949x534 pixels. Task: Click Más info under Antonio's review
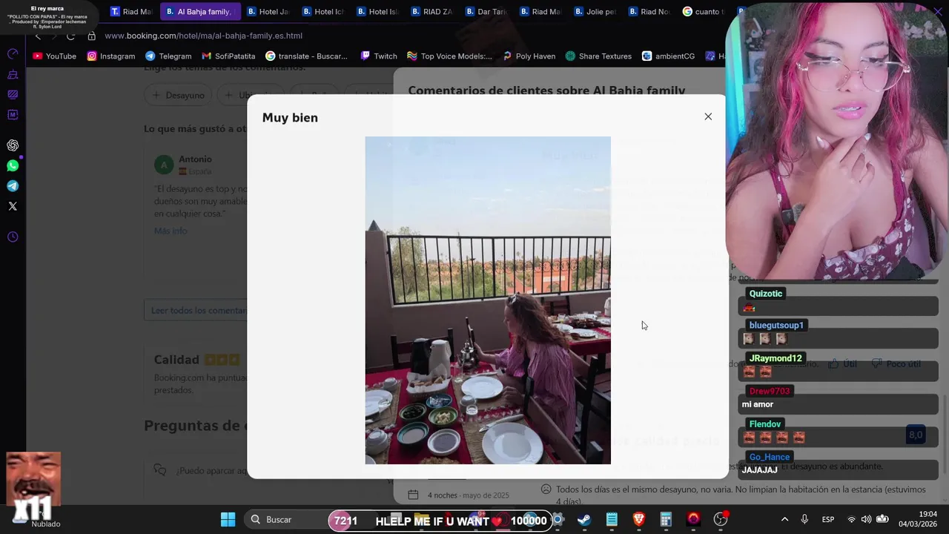171,231
